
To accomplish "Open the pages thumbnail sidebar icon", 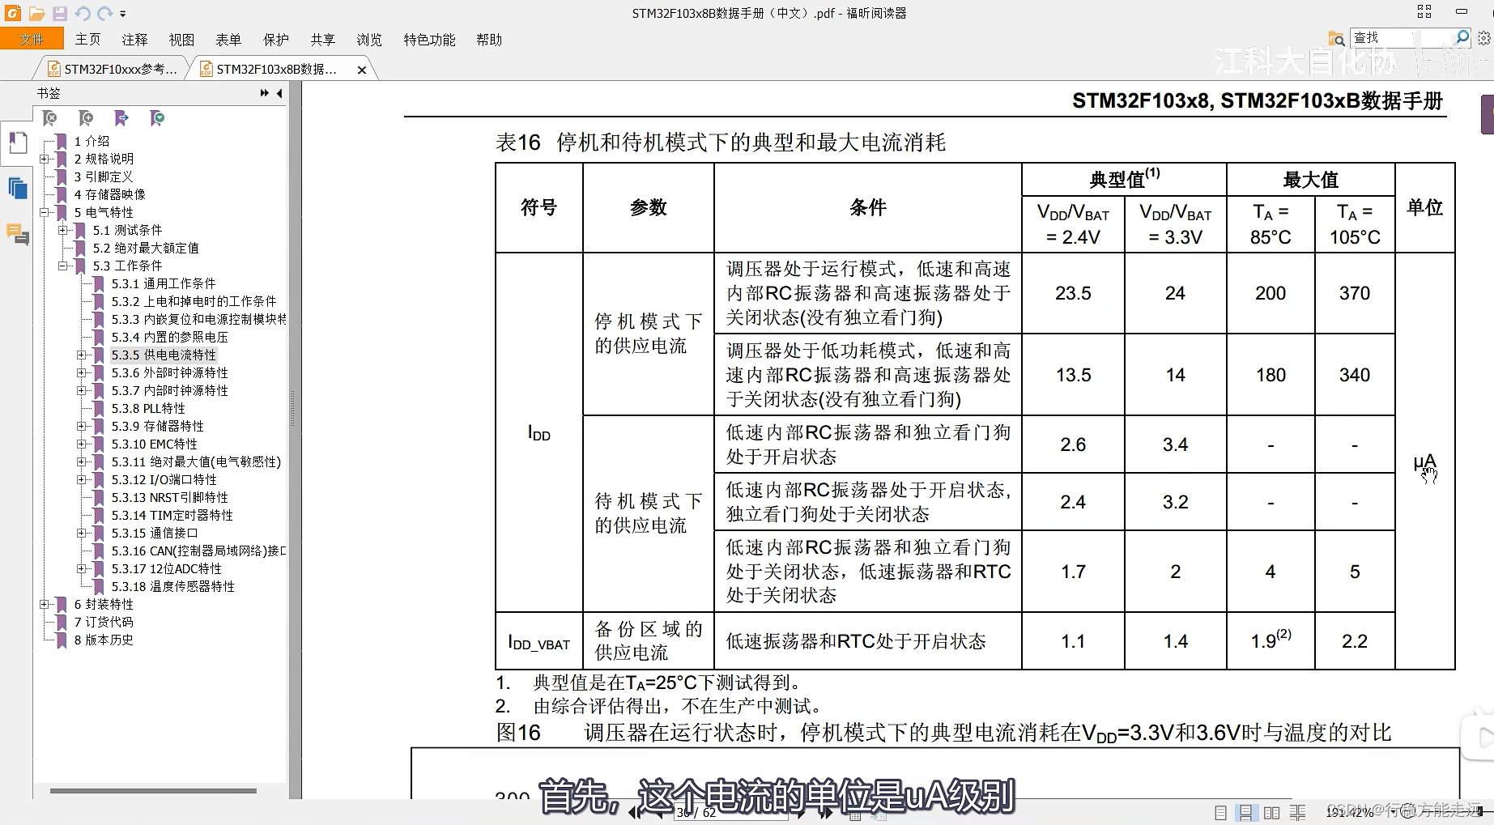I will coord(17,189).
